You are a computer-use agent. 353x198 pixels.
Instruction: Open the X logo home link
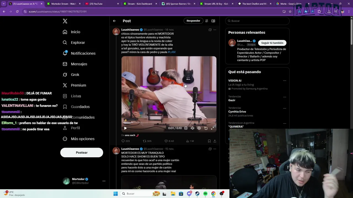[65, 21]
